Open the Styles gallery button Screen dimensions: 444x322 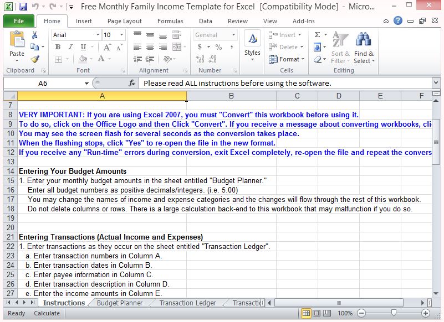pos(252,44)
